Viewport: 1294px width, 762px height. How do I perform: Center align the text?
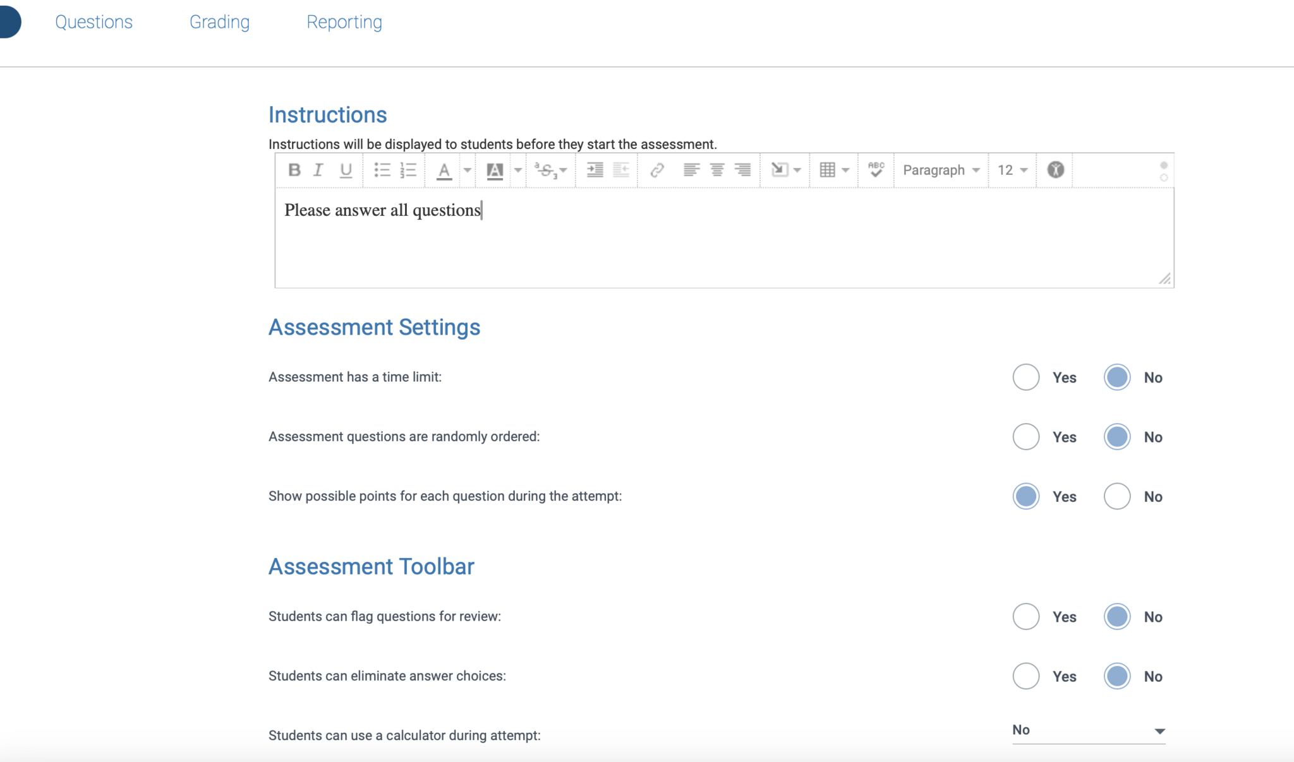pyautogui.click(x=717, y=170)
